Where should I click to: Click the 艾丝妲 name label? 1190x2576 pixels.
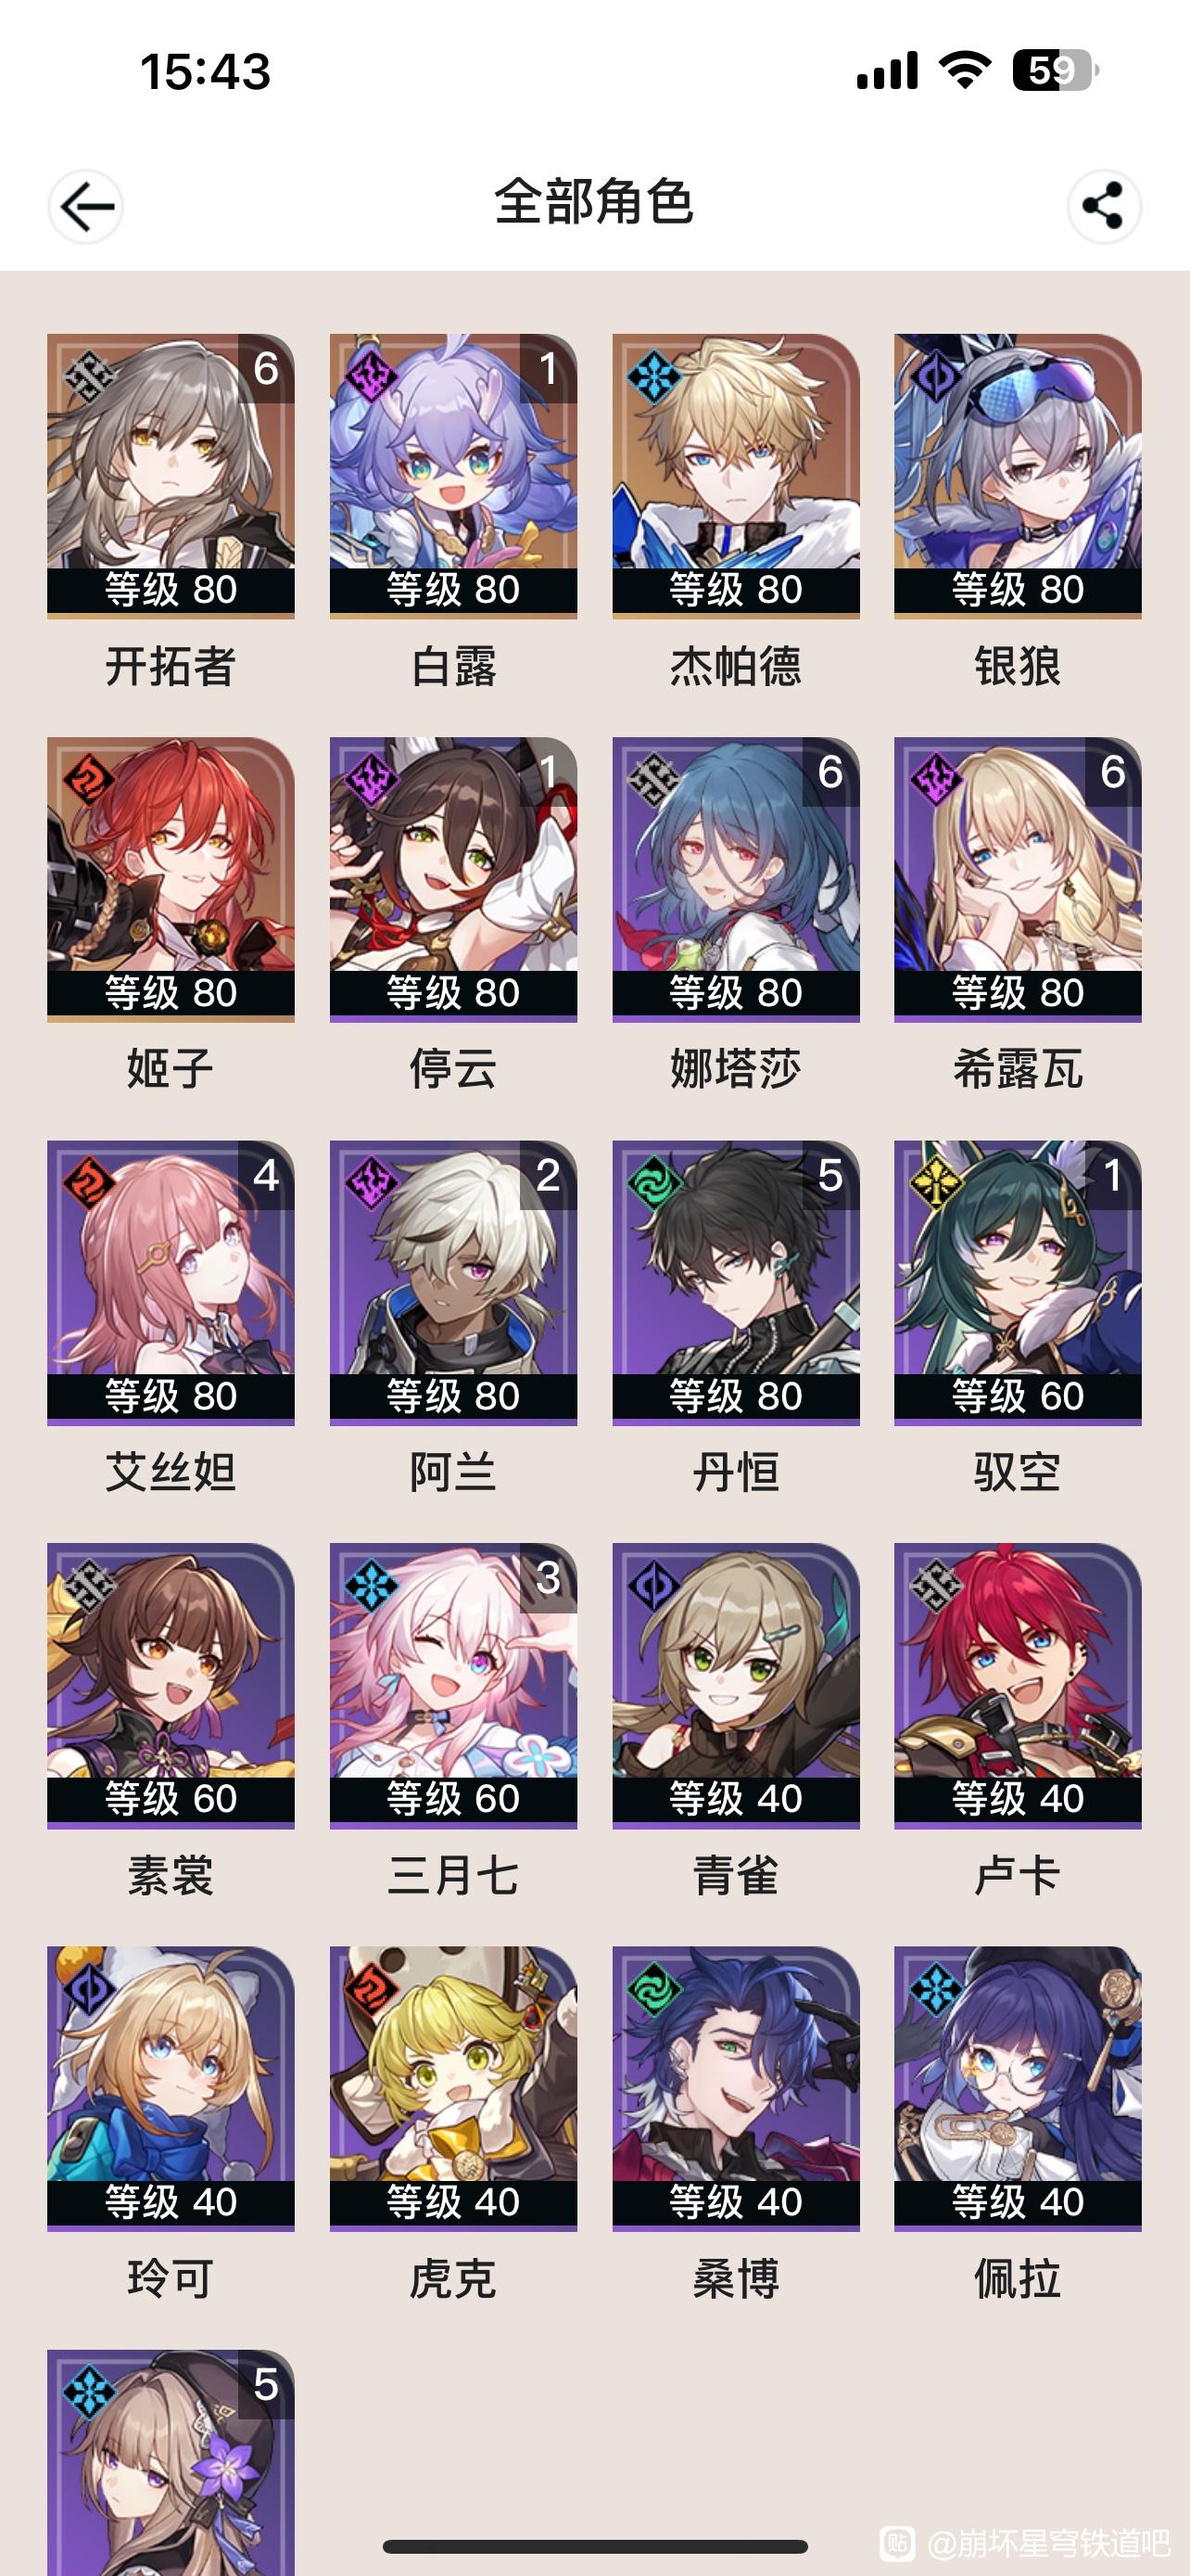coord(171,1473)
